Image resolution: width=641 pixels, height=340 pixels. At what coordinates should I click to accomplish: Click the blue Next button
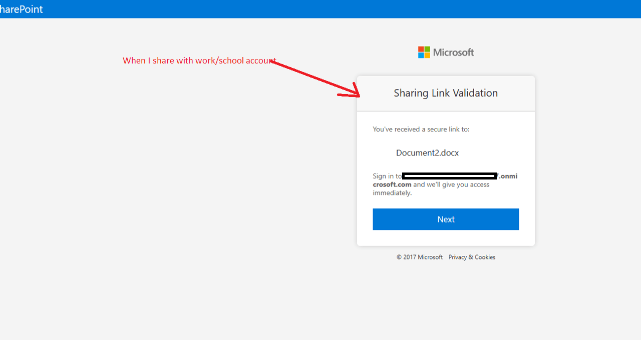[446, 219]
